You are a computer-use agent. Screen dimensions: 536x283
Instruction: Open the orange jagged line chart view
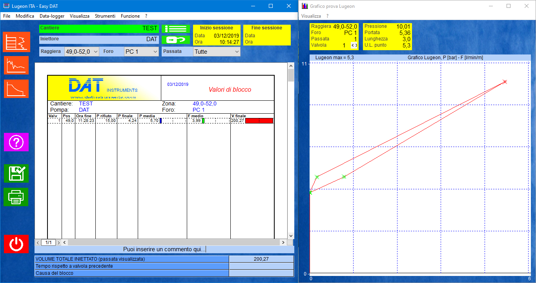pyautogui.click(x=16, y=65)
